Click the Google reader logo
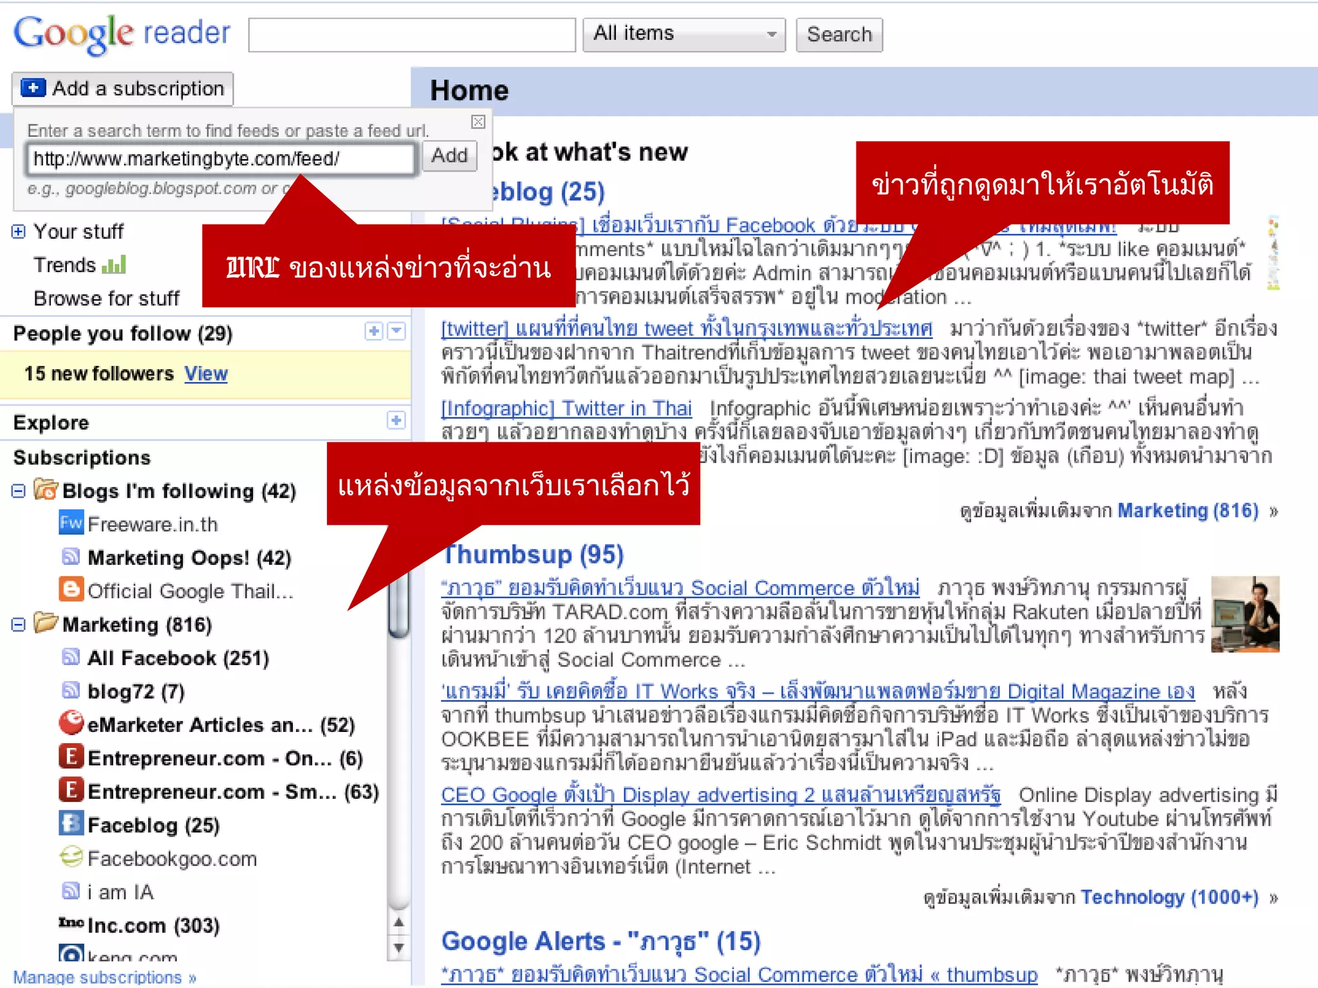The height and width of the screenshot is (988, 1318). [122, 34]
